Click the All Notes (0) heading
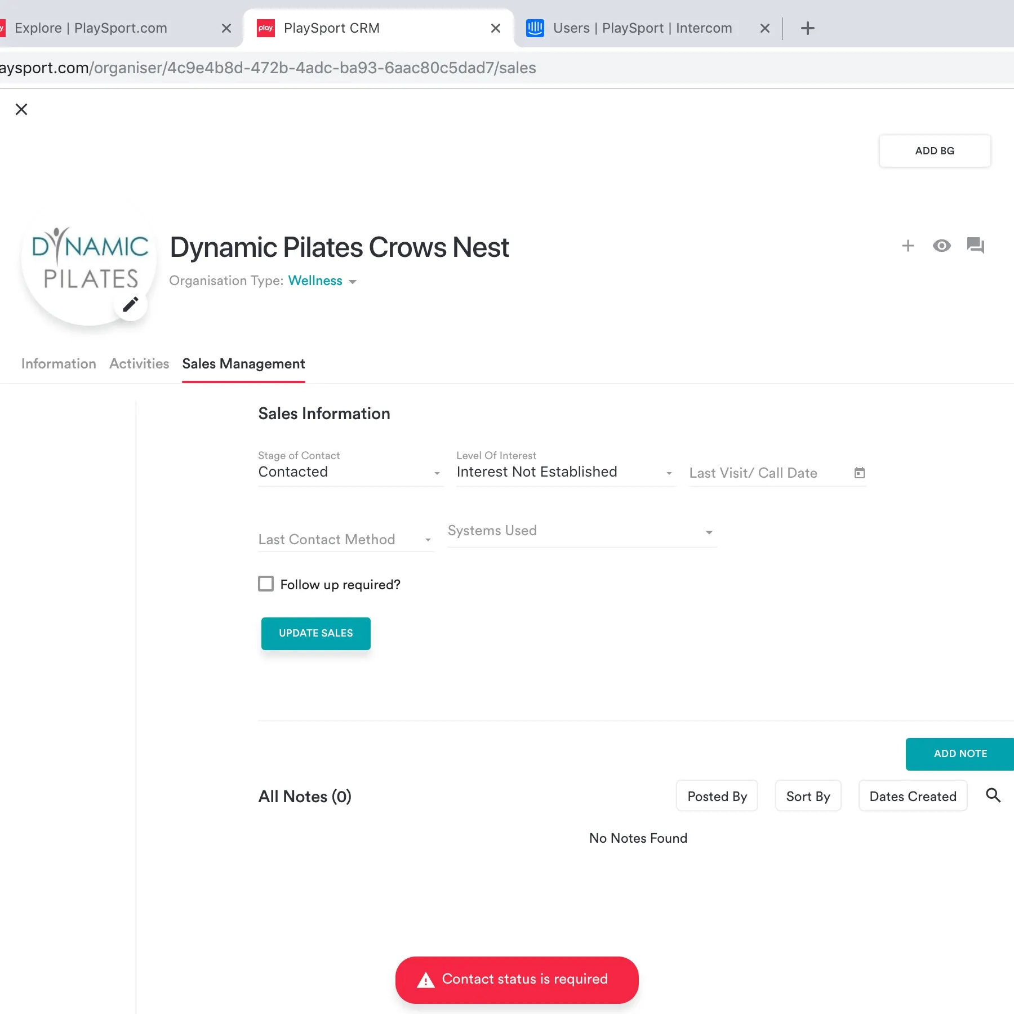 pyautogui.click(x=305, y=796)
